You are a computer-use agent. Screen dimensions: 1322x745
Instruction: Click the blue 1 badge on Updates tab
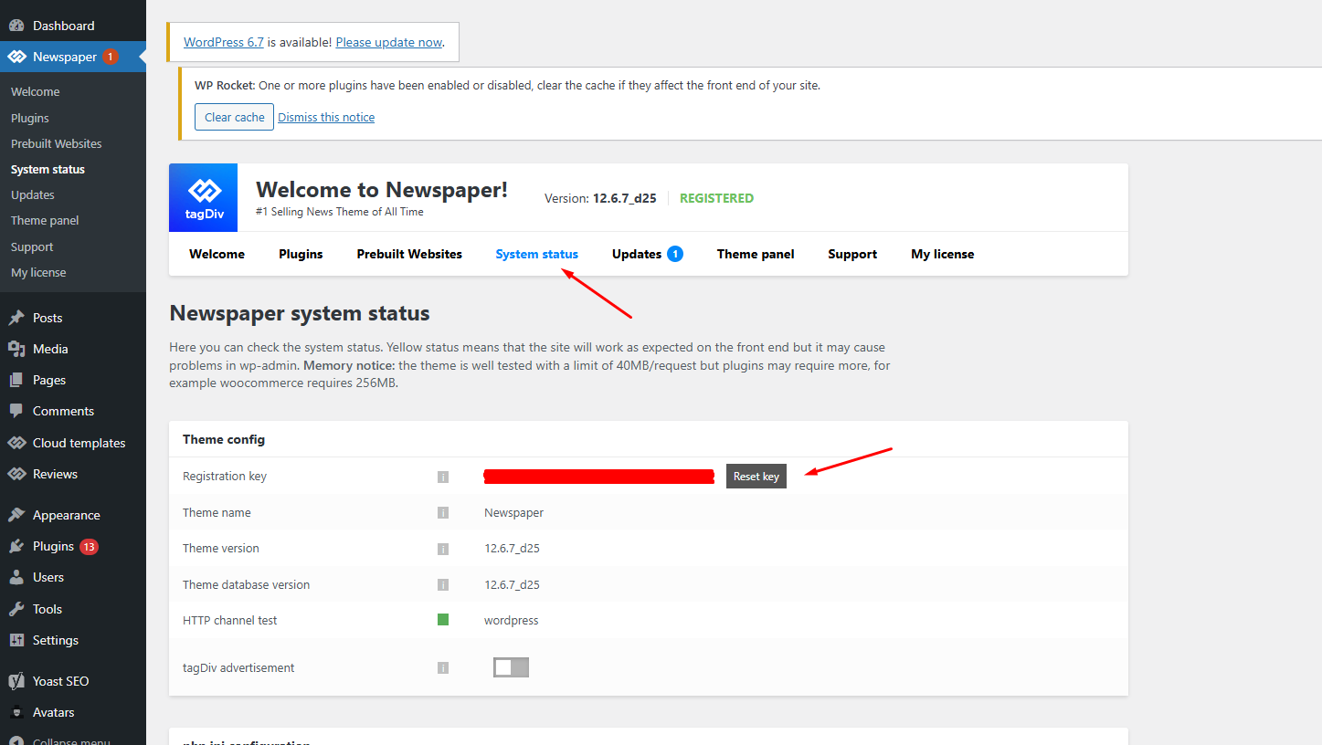pyautogui.click(x=675, y=254)
